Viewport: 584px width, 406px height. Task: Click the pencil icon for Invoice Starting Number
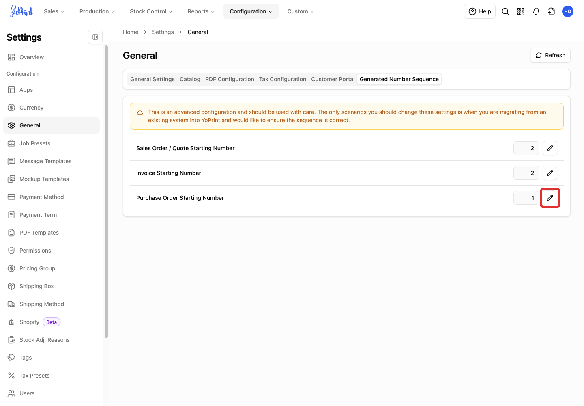tap(550, 173)
